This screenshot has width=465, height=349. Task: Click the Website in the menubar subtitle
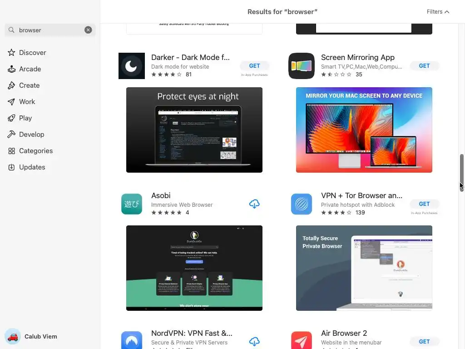(x=351, y=343)
